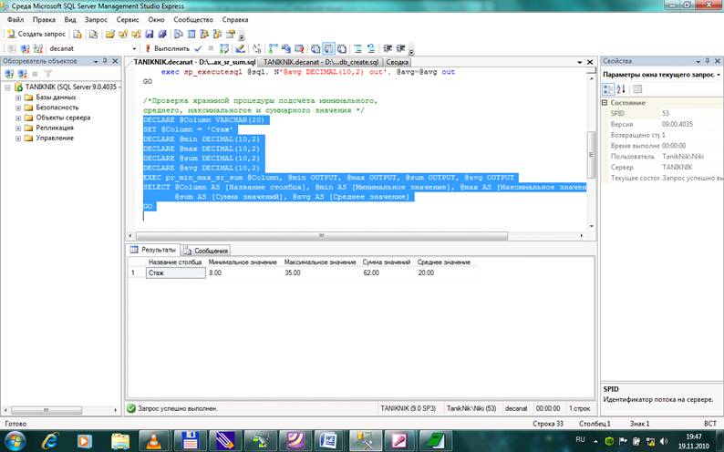The width and height of the screenshot is (724, 452).
Task: Open the Запрос menu
Action: tap(95, 19)
